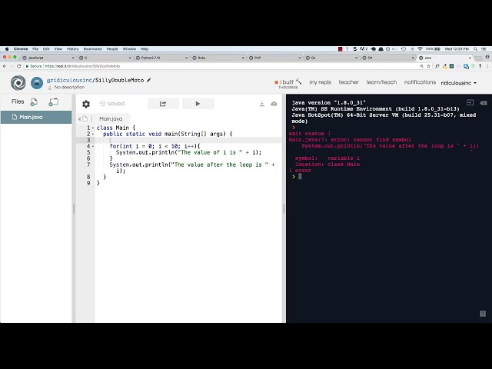Click the 'saved' status indicator
This screenshot has height=369, width=492.
point(112,104)
